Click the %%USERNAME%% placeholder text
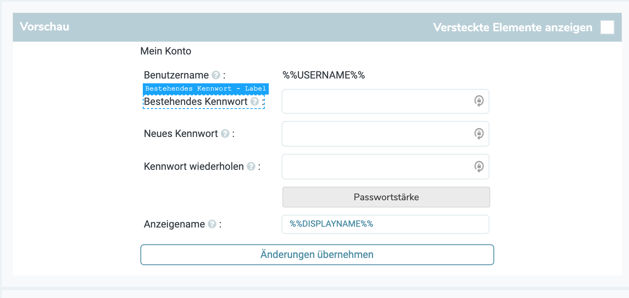Image resolution: width=629 pixels, height=298 pixels. click(x=323, y=75)
